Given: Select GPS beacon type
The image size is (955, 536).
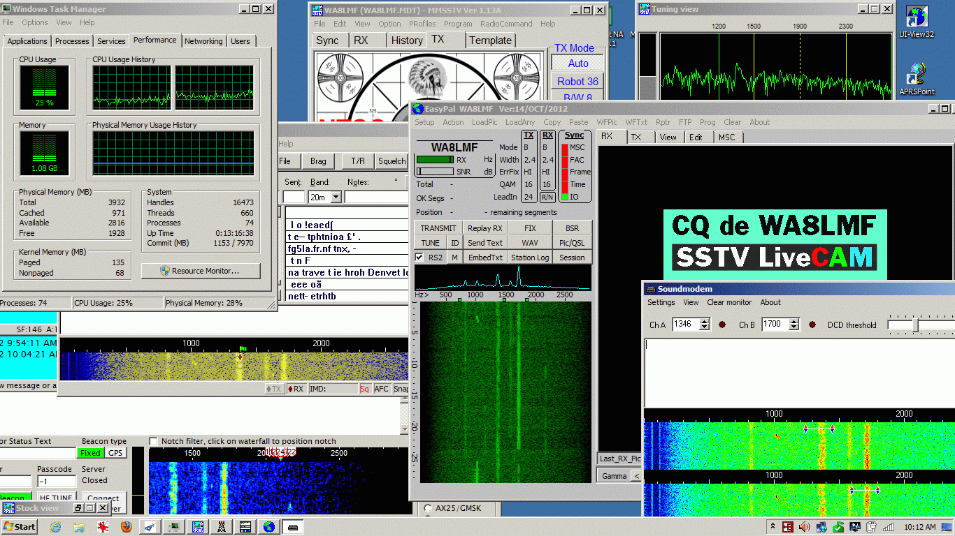Looking at the screenshot, I should [115, 453].
